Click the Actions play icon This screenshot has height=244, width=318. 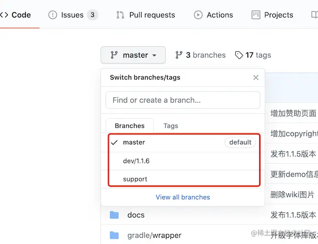point(198,15)
